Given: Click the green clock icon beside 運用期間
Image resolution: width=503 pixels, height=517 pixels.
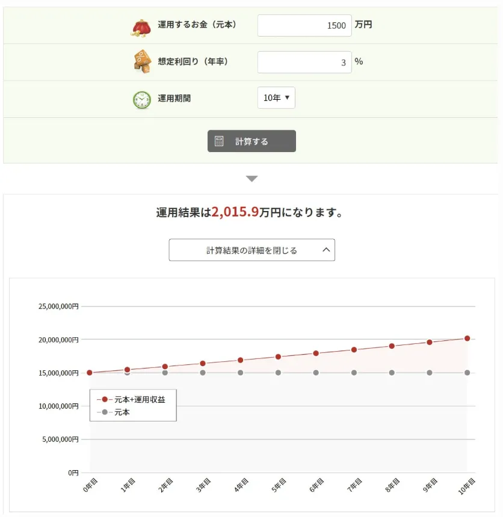Looking at the screenshot, I should tap(142, 100).
